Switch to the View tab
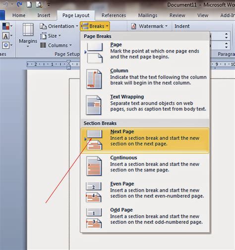Image resolution: width=235 pixels, height=250 pixels. (203, 15)
